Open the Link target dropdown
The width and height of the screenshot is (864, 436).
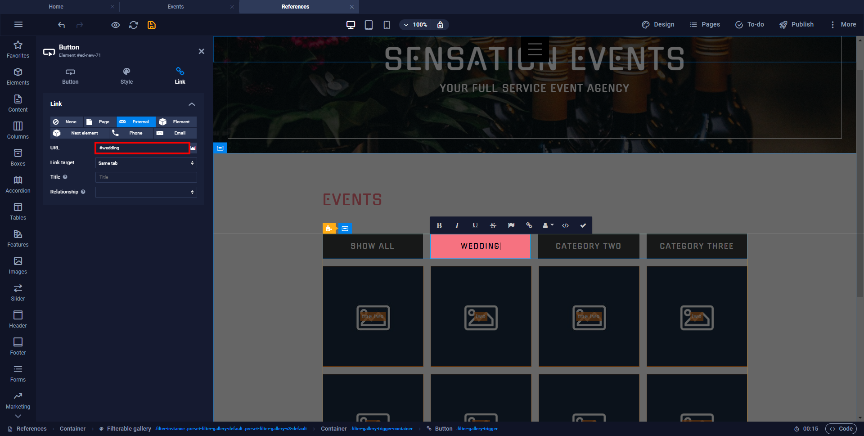pyautogui.click(x=146, y=163)
